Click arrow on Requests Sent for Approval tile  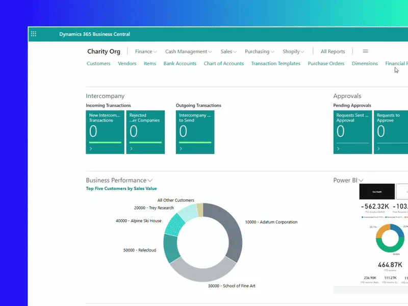click(x=338, y=149)
